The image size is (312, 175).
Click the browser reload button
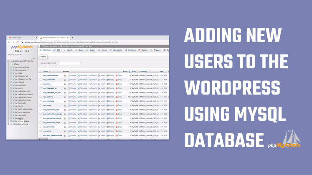[18, 42]
